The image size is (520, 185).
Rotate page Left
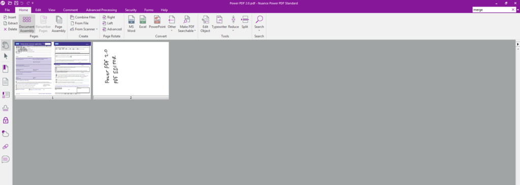(x=108, y=23)
